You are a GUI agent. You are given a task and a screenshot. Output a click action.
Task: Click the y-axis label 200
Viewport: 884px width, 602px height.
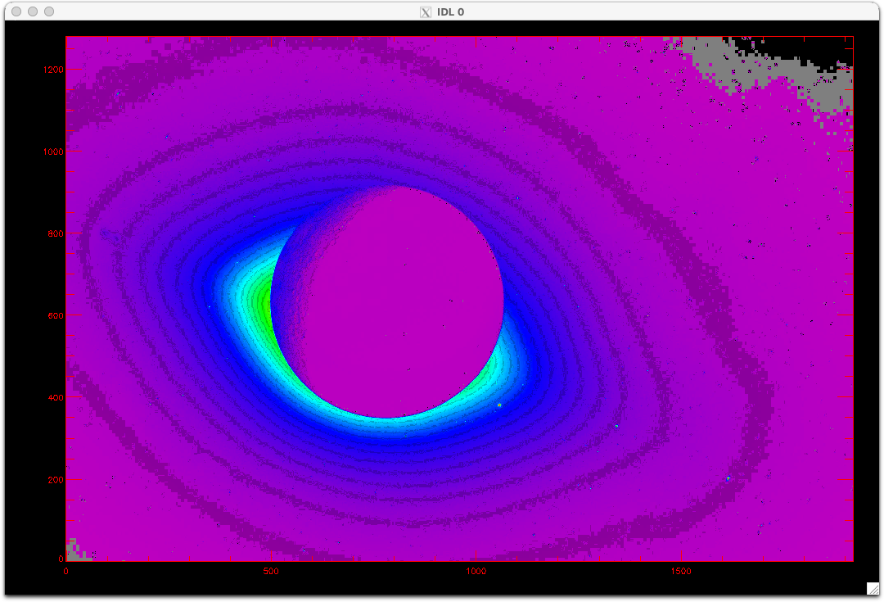tap(56, 480)
